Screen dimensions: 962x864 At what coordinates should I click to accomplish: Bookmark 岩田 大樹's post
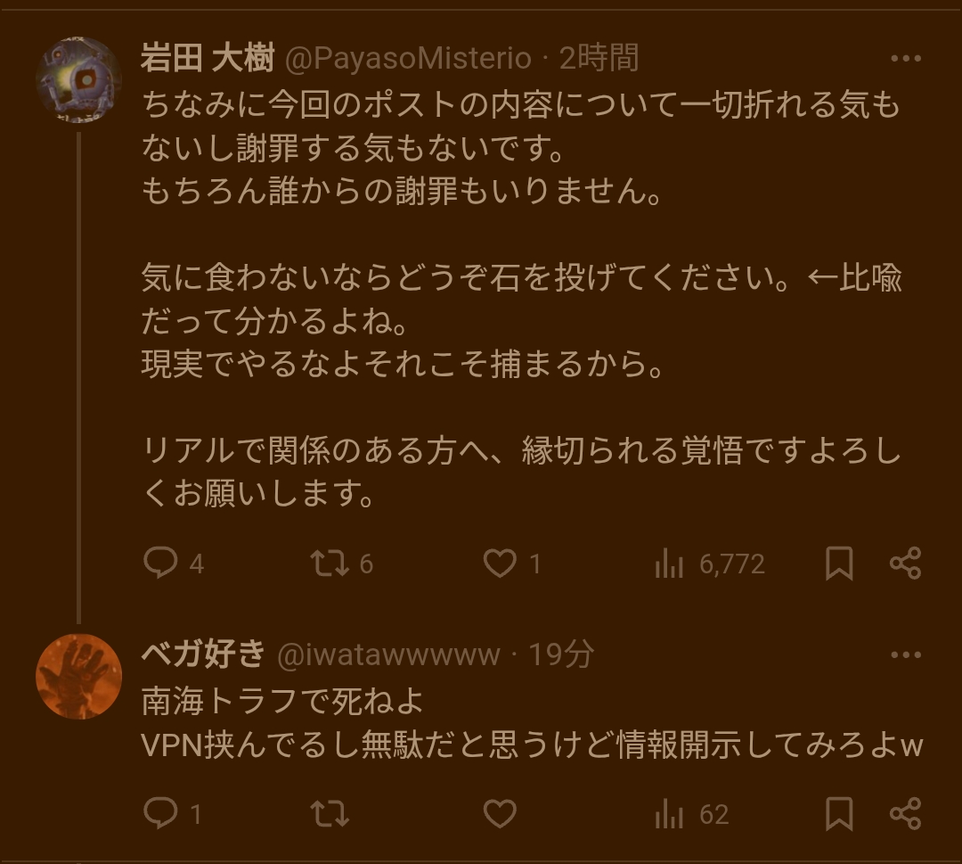point(839,564)
